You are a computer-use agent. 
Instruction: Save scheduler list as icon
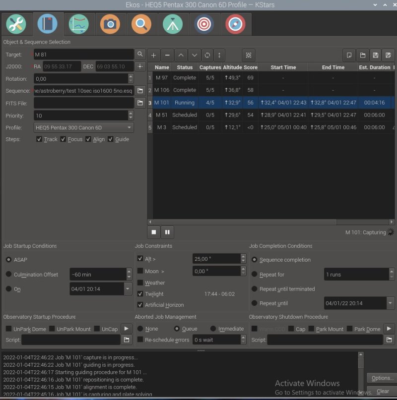coord(388,55)
